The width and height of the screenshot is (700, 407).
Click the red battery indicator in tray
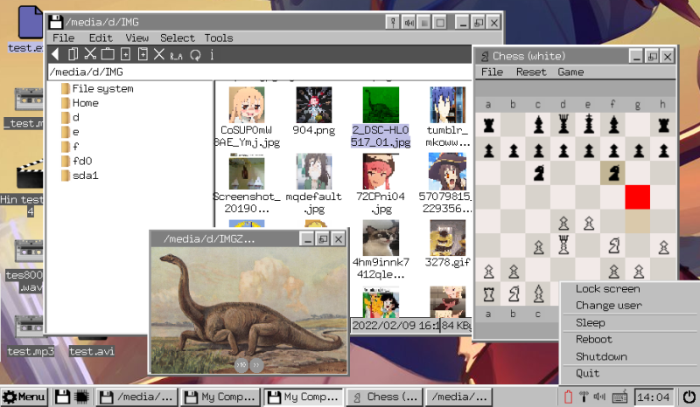pyautogui.click(x=568, y=397)
